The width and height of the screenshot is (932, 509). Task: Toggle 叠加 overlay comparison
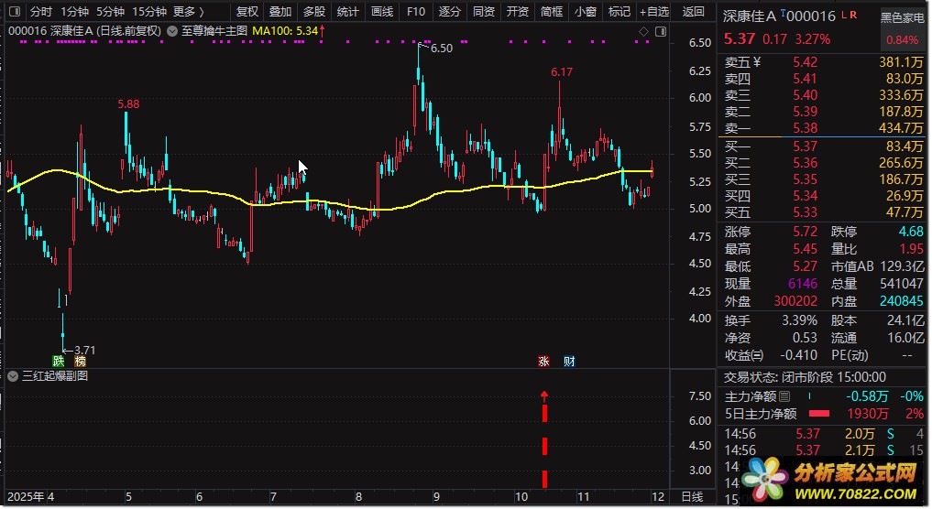[x=280, y=12]
